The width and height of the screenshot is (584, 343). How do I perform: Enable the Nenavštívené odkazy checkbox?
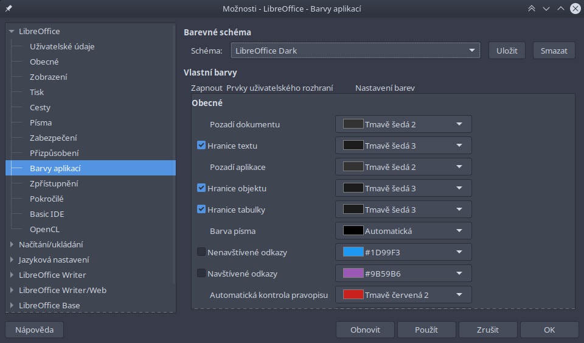[201, 252]
